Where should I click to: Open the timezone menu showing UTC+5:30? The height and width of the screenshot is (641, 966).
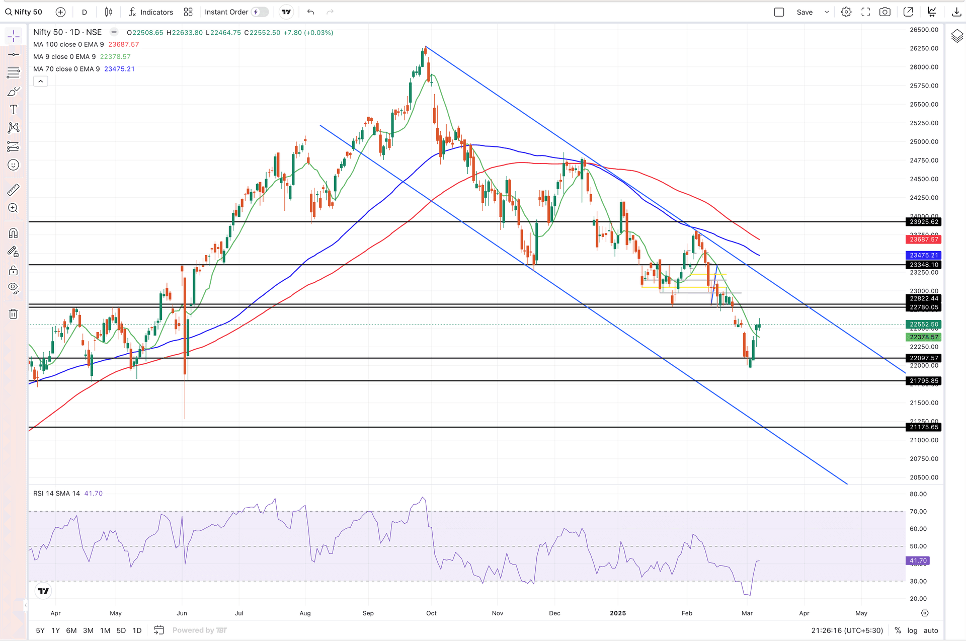click(x=847, y=630)
